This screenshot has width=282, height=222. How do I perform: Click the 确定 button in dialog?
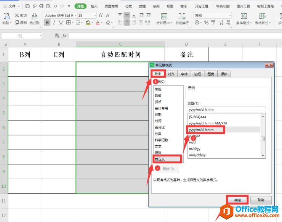(x=237, y=200)
